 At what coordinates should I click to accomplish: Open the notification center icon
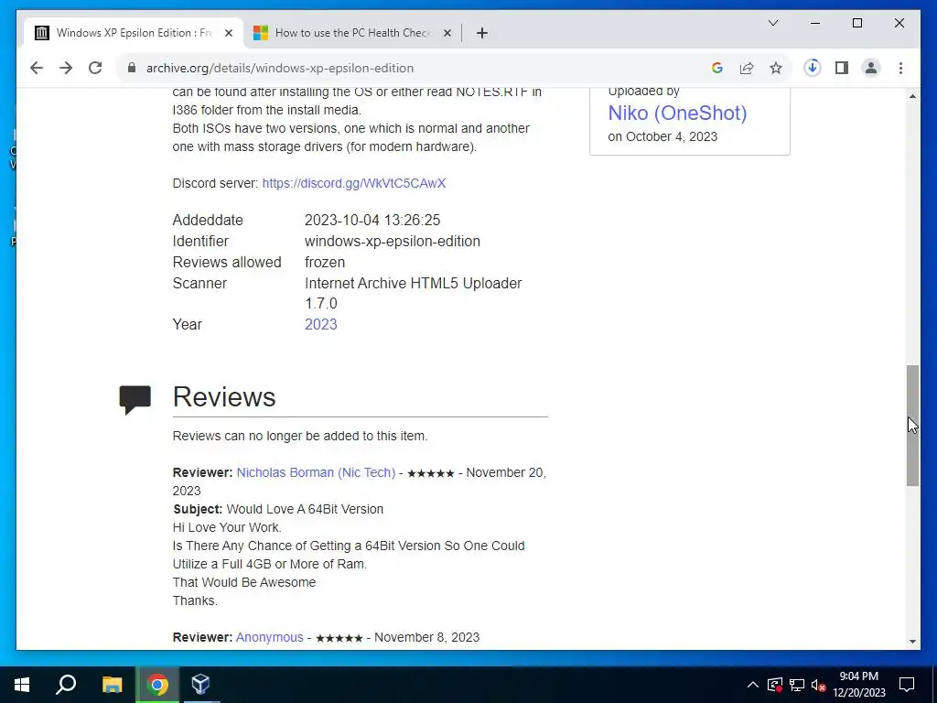[907, 685]
